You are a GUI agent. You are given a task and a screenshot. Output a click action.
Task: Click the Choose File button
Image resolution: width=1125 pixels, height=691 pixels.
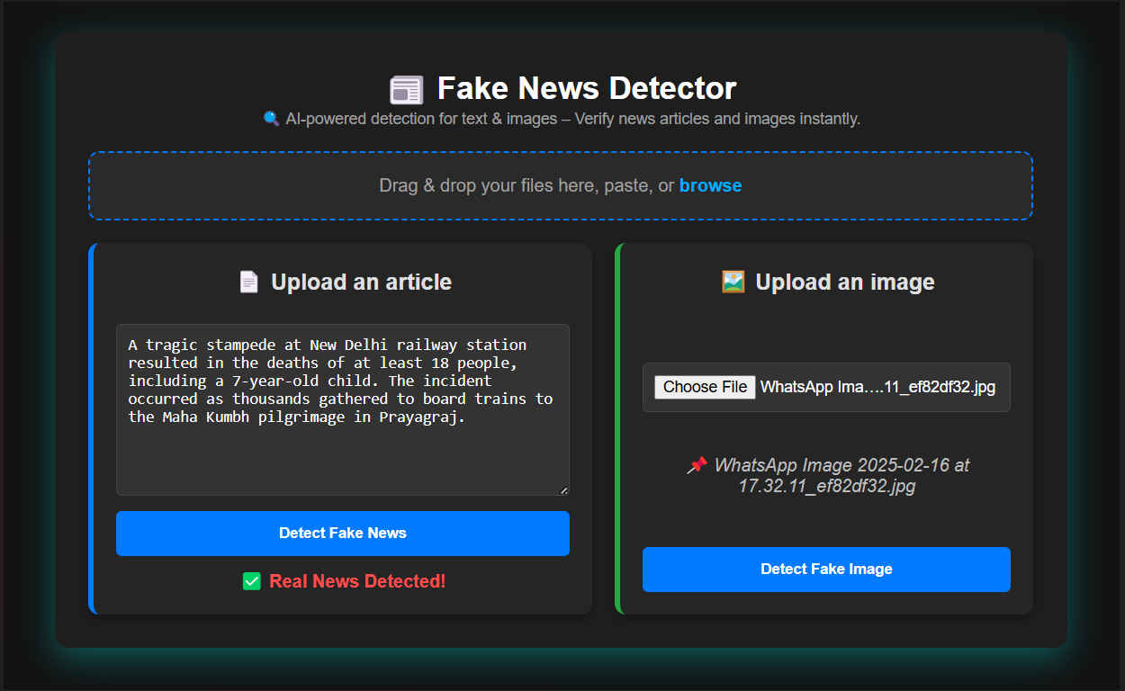pos(705,387)
